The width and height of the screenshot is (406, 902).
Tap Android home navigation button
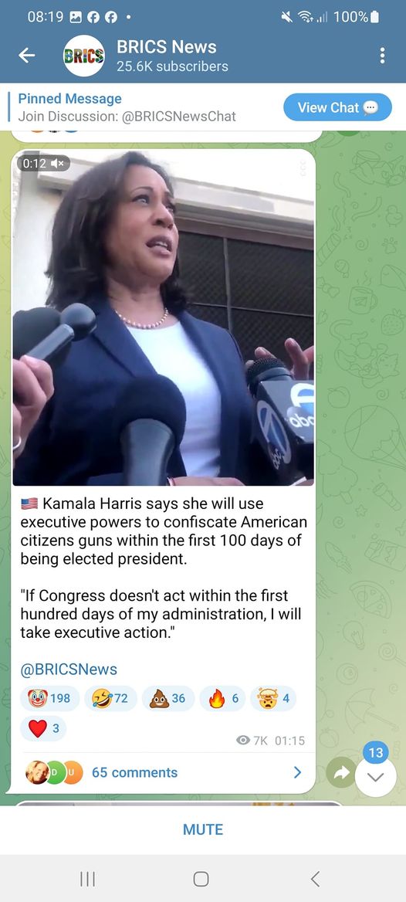(x=201, y=878)
